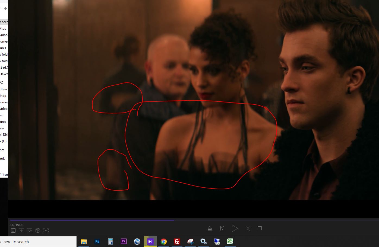Image resolution: width=379 pixels, height=247 pixels.
Task: Skip to the previous track
Action: (x=222, y=228)
